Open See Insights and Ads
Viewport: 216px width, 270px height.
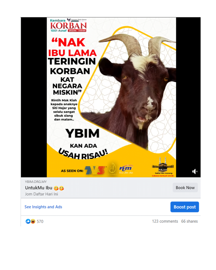click(43, 207)
